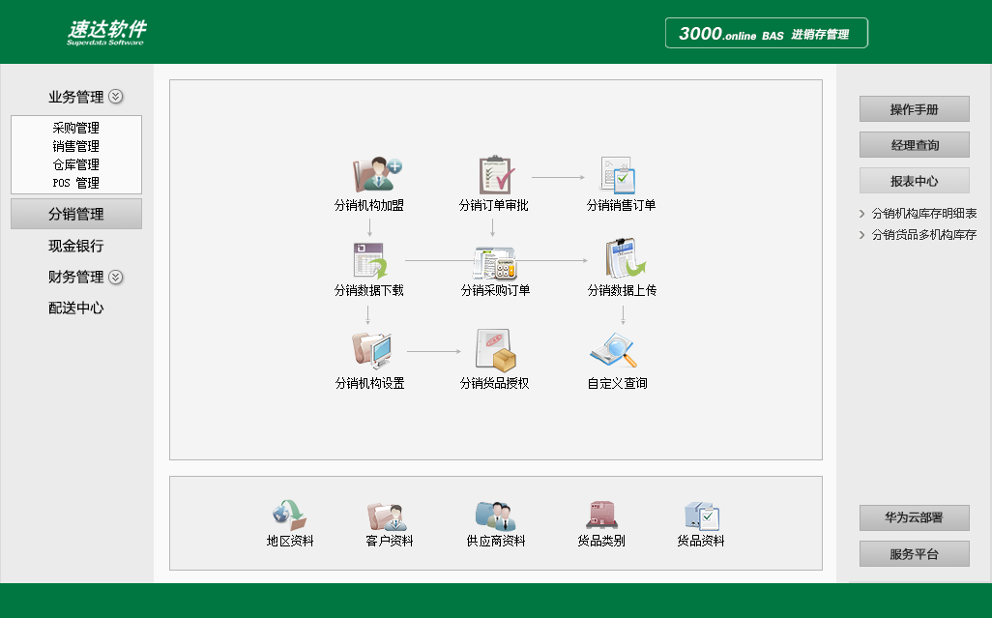Viewport: 992px width, 618px height.
Task: Click the 操作手册 manual button
Action: click(x=914, y=108)
